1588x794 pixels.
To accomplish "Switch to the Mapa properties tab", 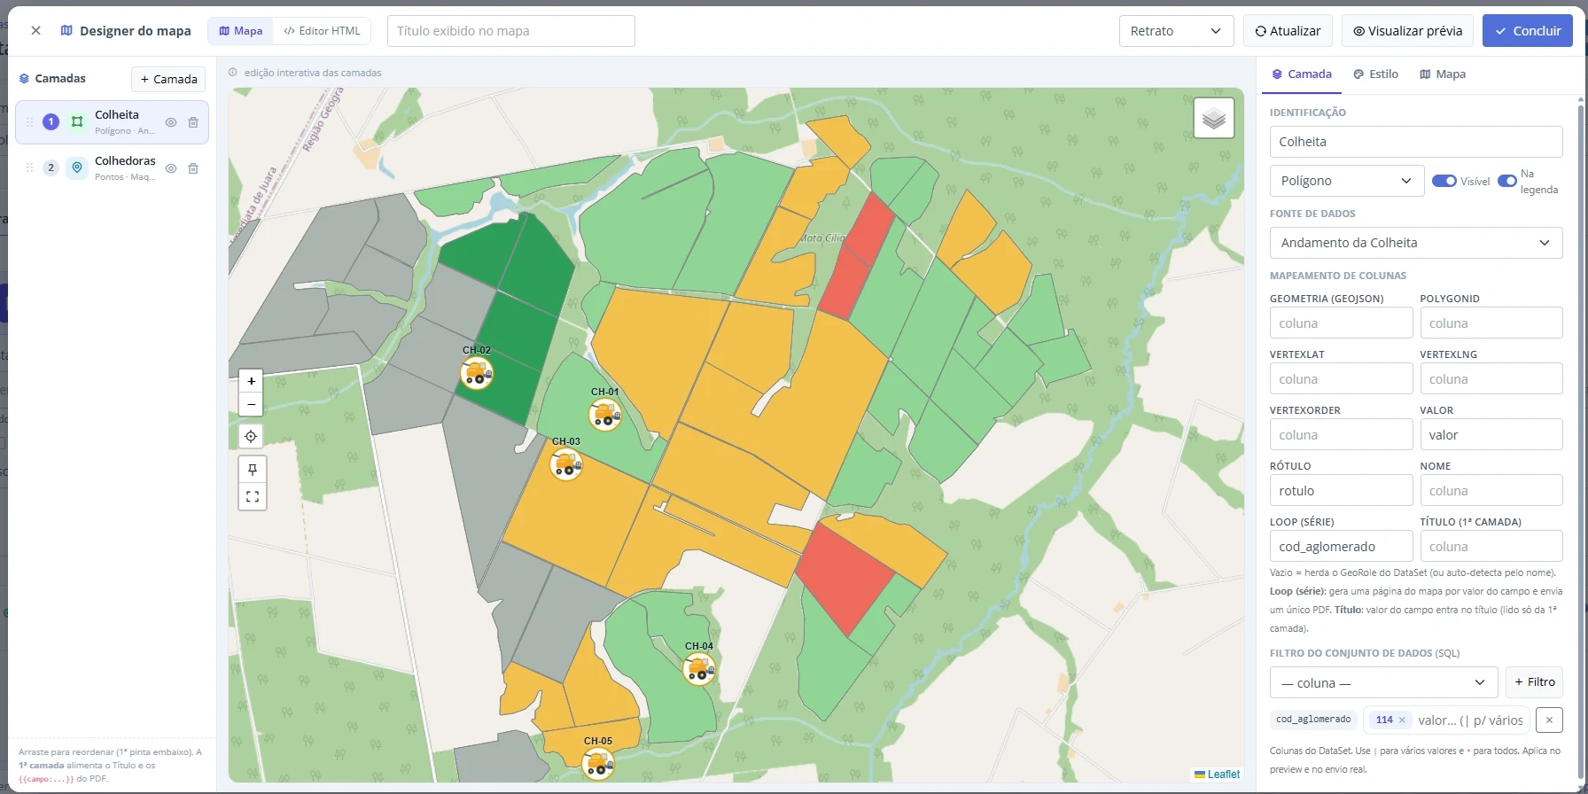I will click(1443, 74).
